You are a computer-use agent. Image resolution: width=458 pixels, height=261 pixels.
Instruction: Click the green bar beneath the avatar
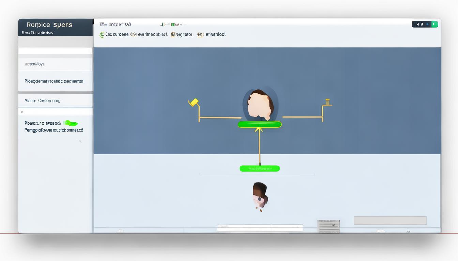(260, 125)
